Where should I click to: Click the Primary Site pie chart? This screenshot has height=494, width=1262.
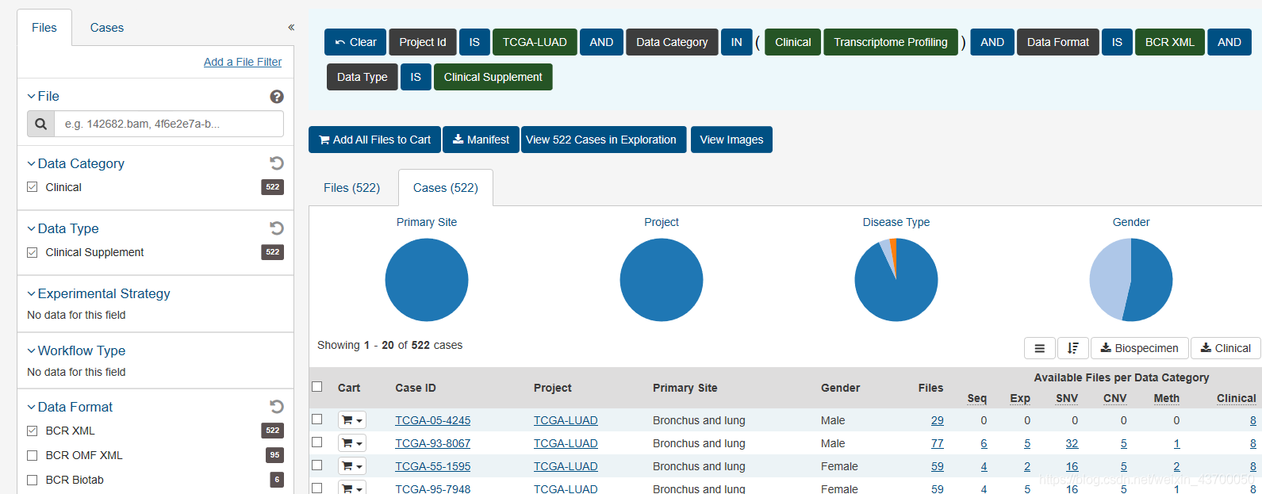pyautogui.click(x=427, y=280)
